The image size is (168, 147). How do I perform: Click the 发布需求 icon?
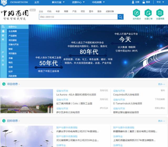(136, 13)
